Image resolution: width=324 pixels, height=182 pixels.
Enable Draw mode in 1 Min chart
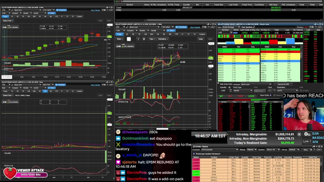click(x=171, y=31)
